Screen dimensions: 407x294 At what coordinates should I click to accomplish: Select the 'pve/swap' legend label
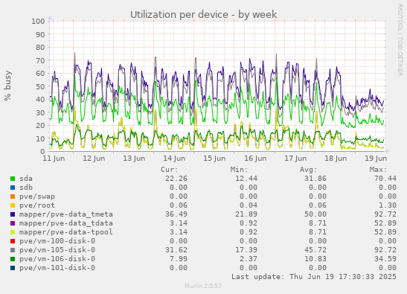tap(37, 196)
